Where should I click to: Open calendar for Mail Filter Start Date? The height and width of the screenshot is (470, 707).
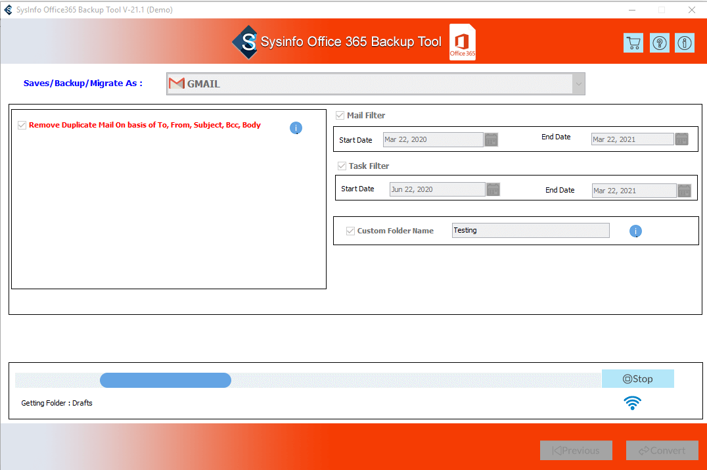pos(491,140)
